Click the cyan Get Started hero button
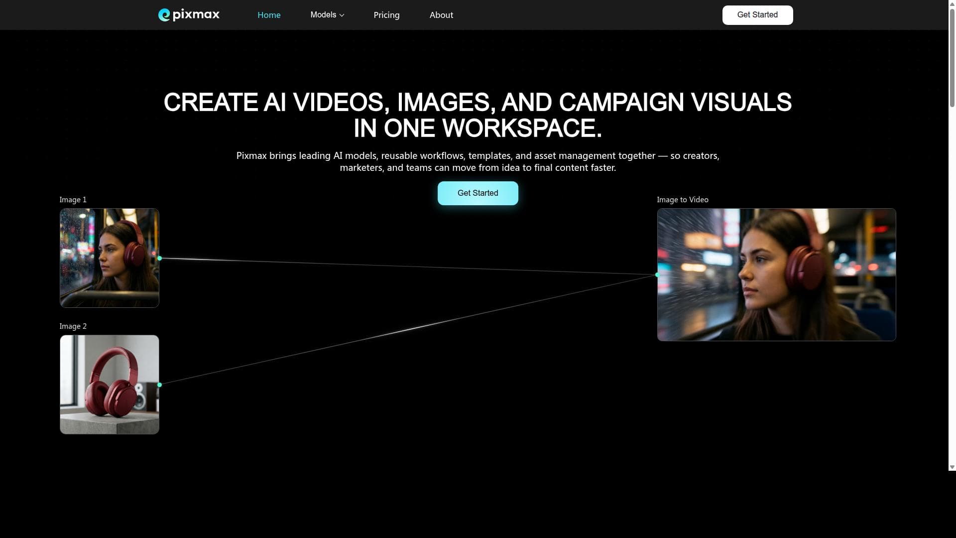This screenshot has width=956, height=538. 478,193
